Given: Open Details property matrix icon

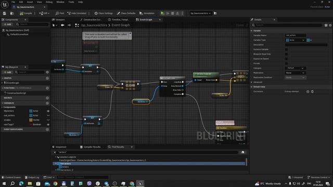Looking at the screenshot, I should pyautogui.click(x=326, y=25).
